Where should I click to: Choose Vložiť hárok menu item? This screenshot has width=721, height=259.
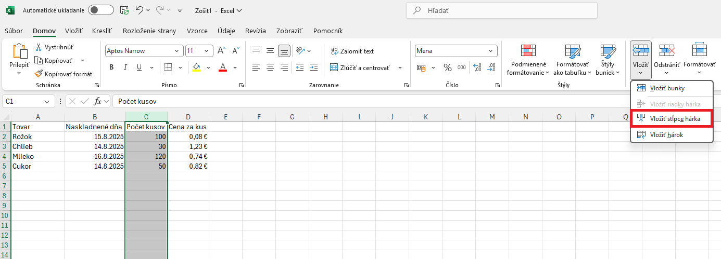(672, 134)
